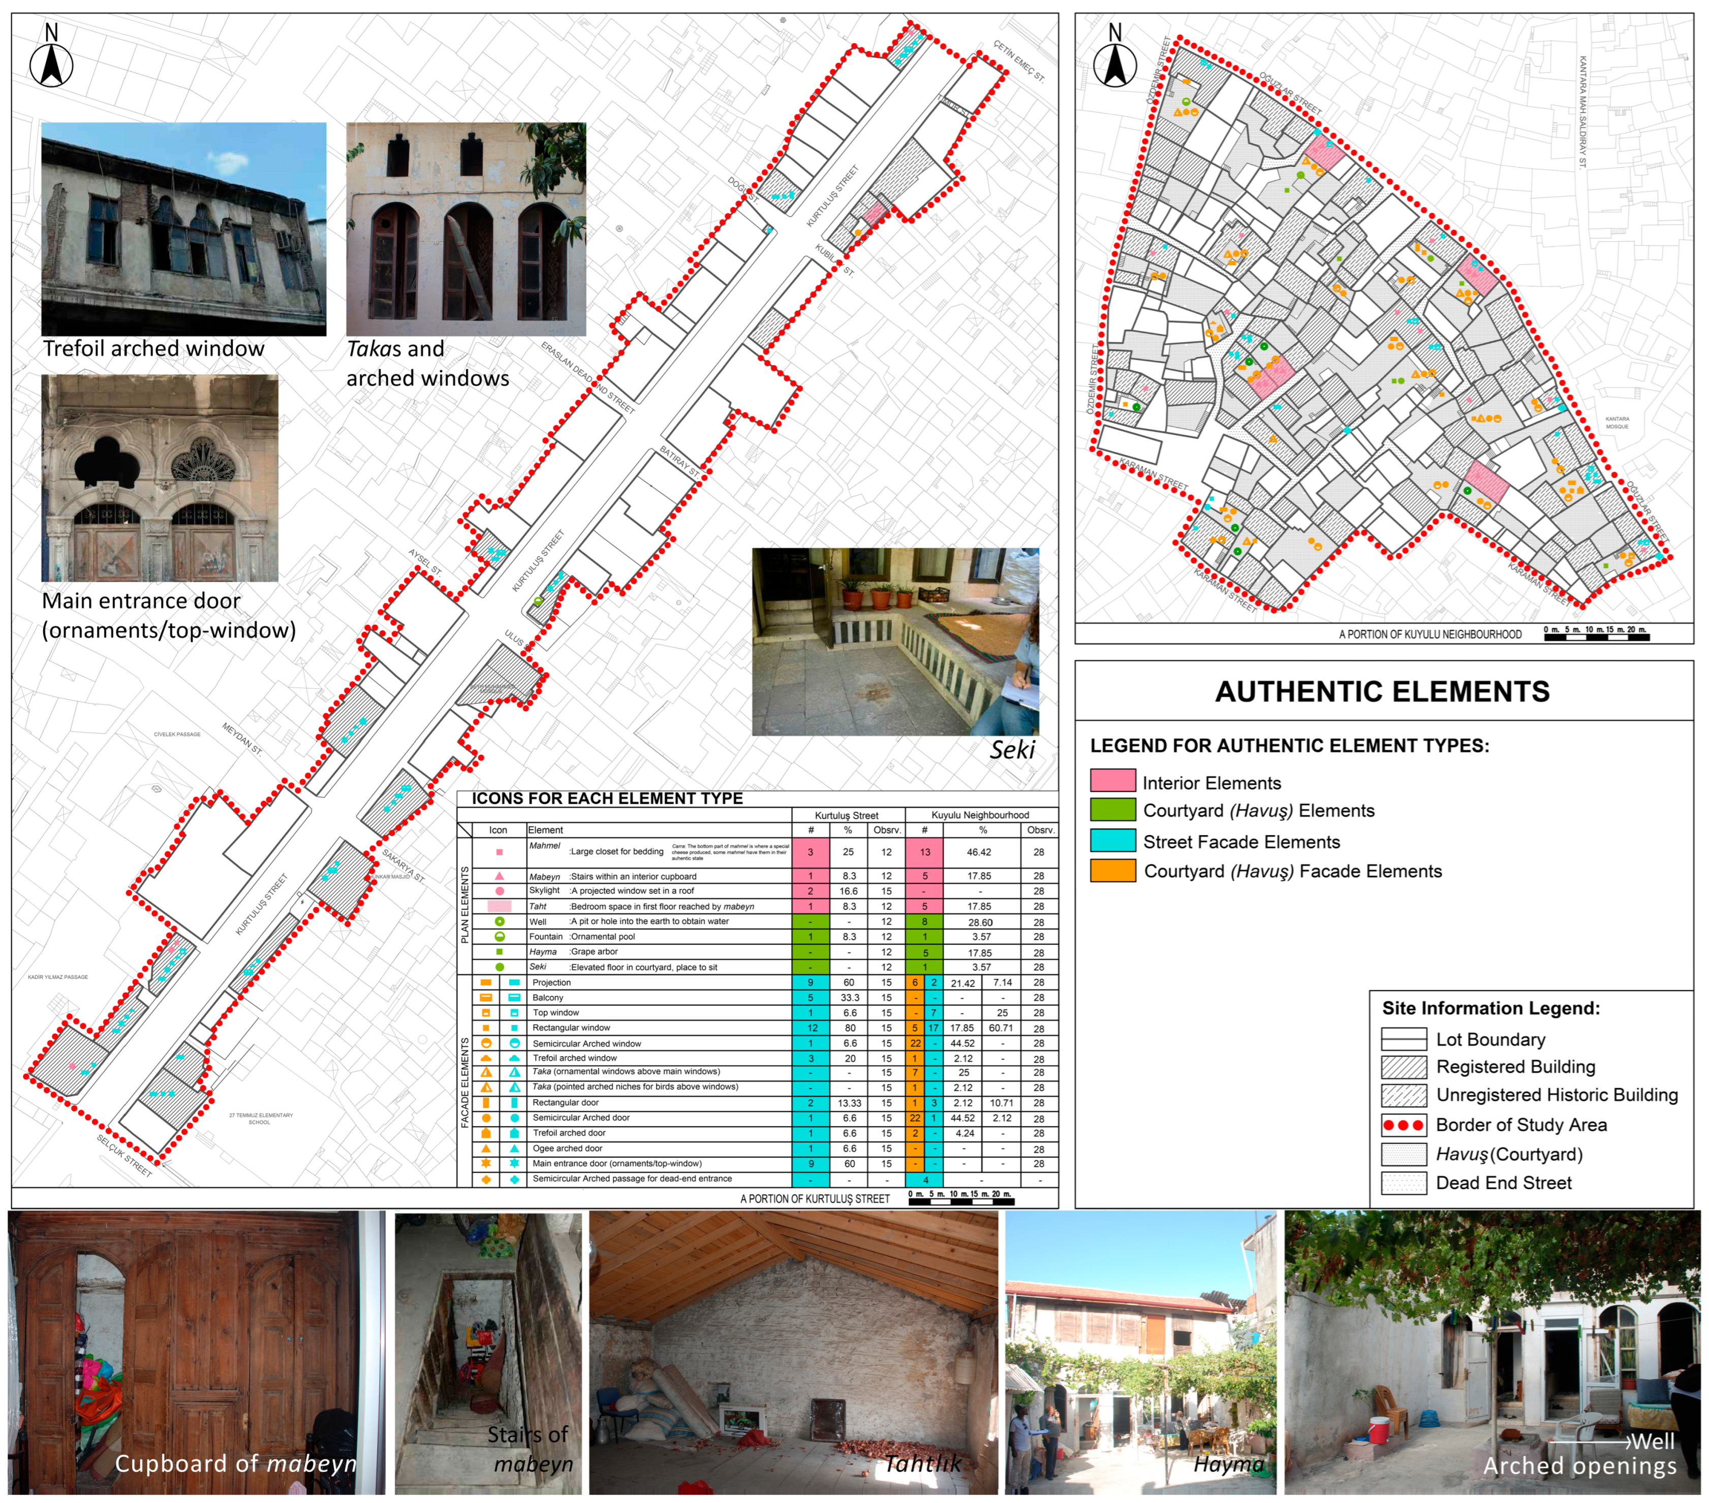Click the Border of Study Area legend symbol

click(x=1404, y=1125)
